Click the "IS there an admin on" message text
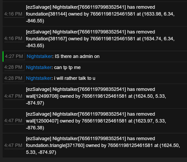187x162 pixels. (x=77, y=56)
